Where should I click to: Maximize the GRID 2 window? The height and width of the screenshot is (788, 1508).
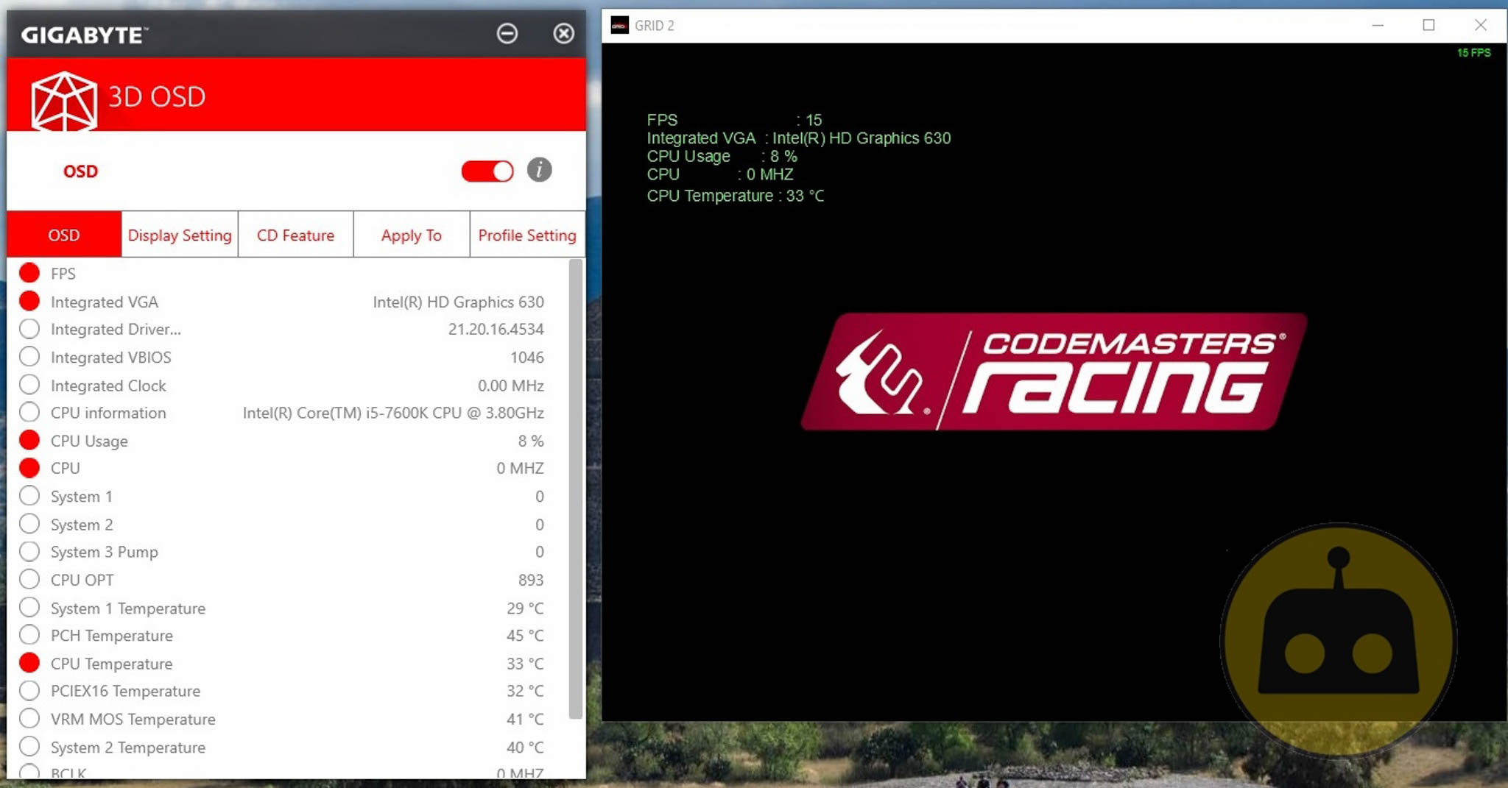1428,26
